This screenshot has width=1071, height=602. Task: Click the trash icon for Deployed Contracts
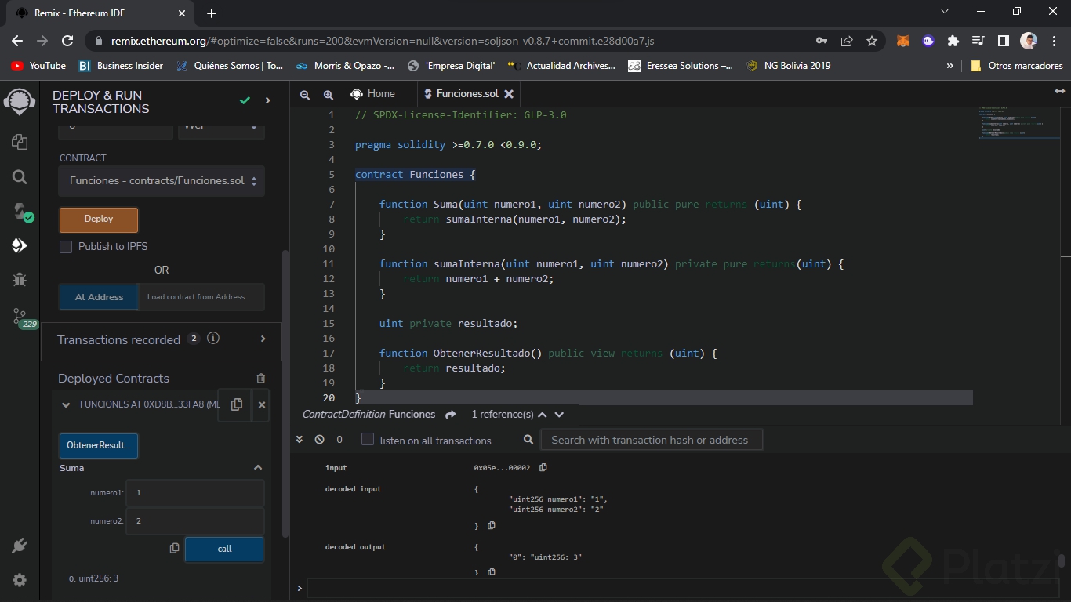[261, 378]
